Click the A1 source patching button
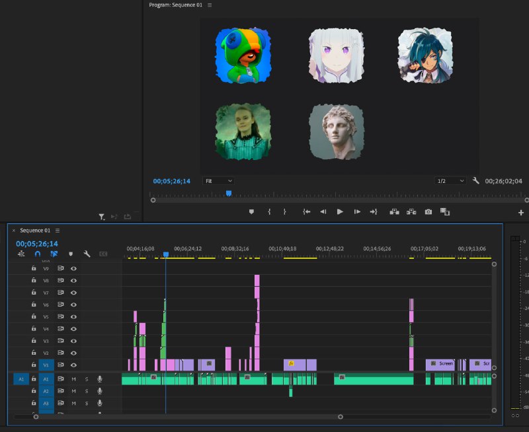The width and height of the screenshot is (529, 432). [21, 379]
